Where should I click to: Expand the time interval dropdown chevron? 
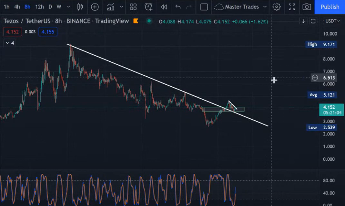[68, 7]
